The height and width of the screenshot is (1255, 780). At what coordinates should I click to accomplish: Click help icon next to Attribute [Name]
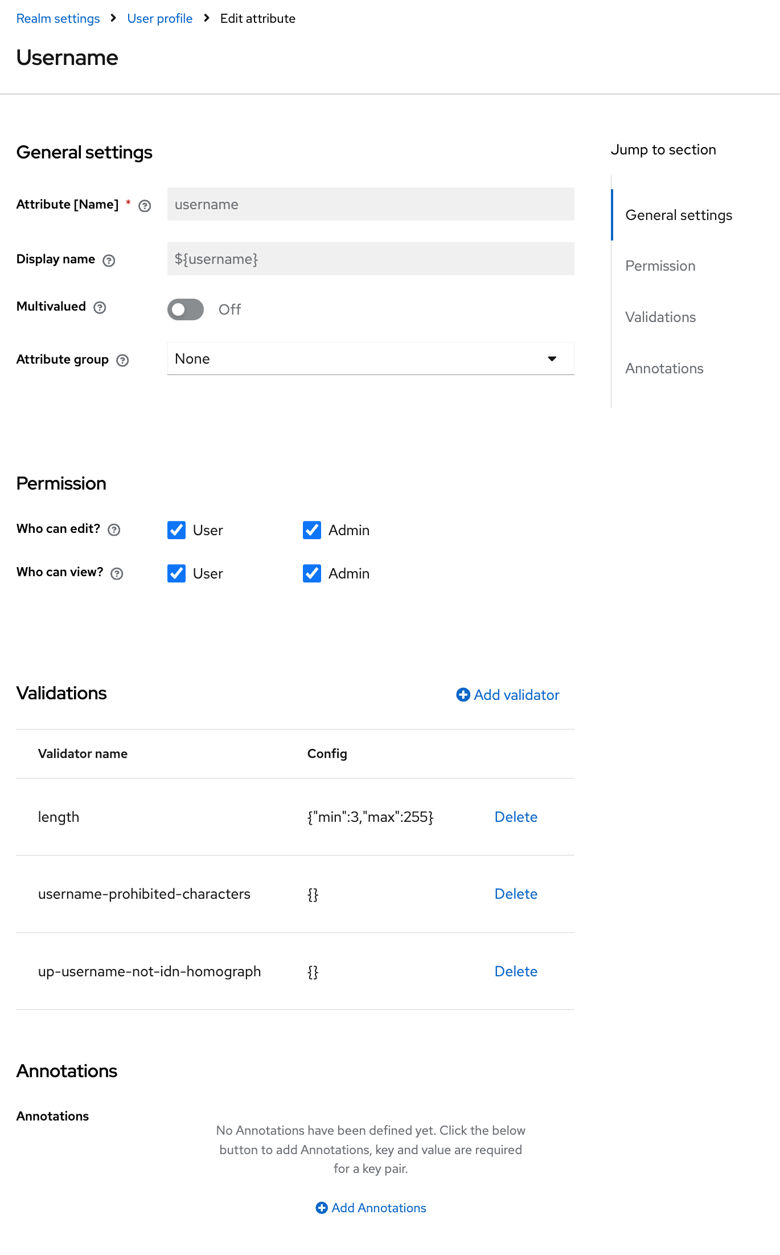tap(145, 206)
